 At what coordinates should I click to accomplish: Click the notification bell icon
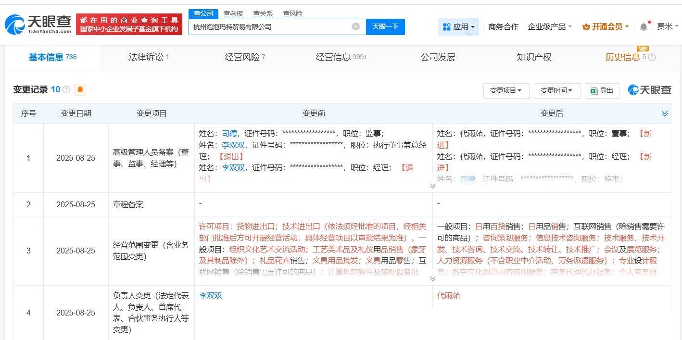(644, 27)
